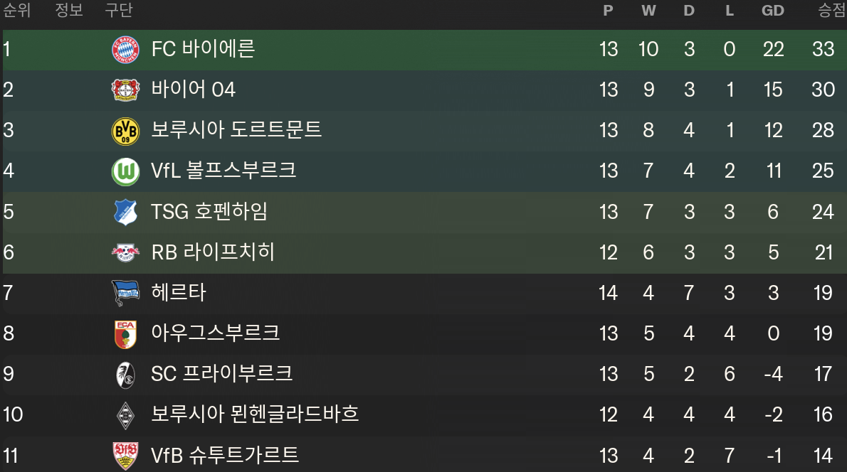Click the 헤르타 club badge
This screenshot has height=472, width=847.
click(x=125, y=293)
